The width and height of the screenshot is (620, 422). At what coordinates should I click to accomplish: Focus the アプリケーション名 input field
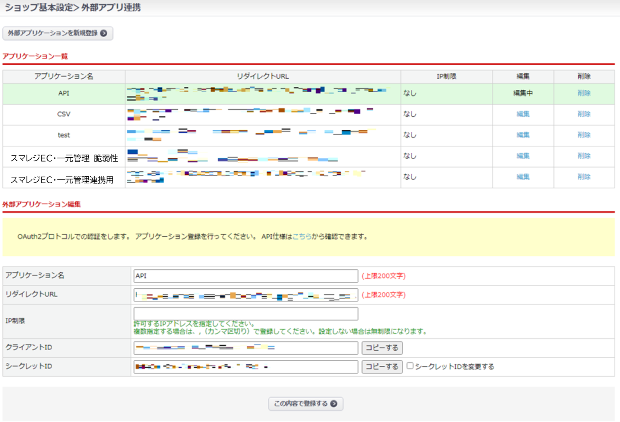[246, 276]
